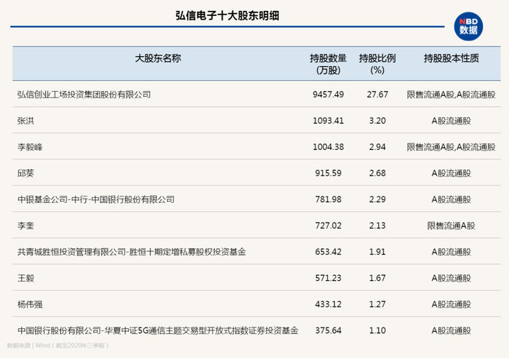
Task: Select shareholder 共青城胜恒投资管理有限公司 fund row
Action: coord(132,252)
